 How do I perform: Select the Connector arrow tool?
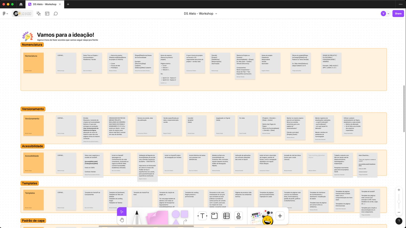tap(185, 222)
